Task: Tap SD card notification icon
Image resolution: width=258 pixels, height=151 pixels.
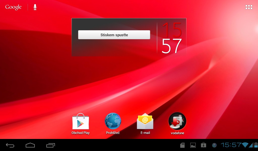Action: (182, 145)
